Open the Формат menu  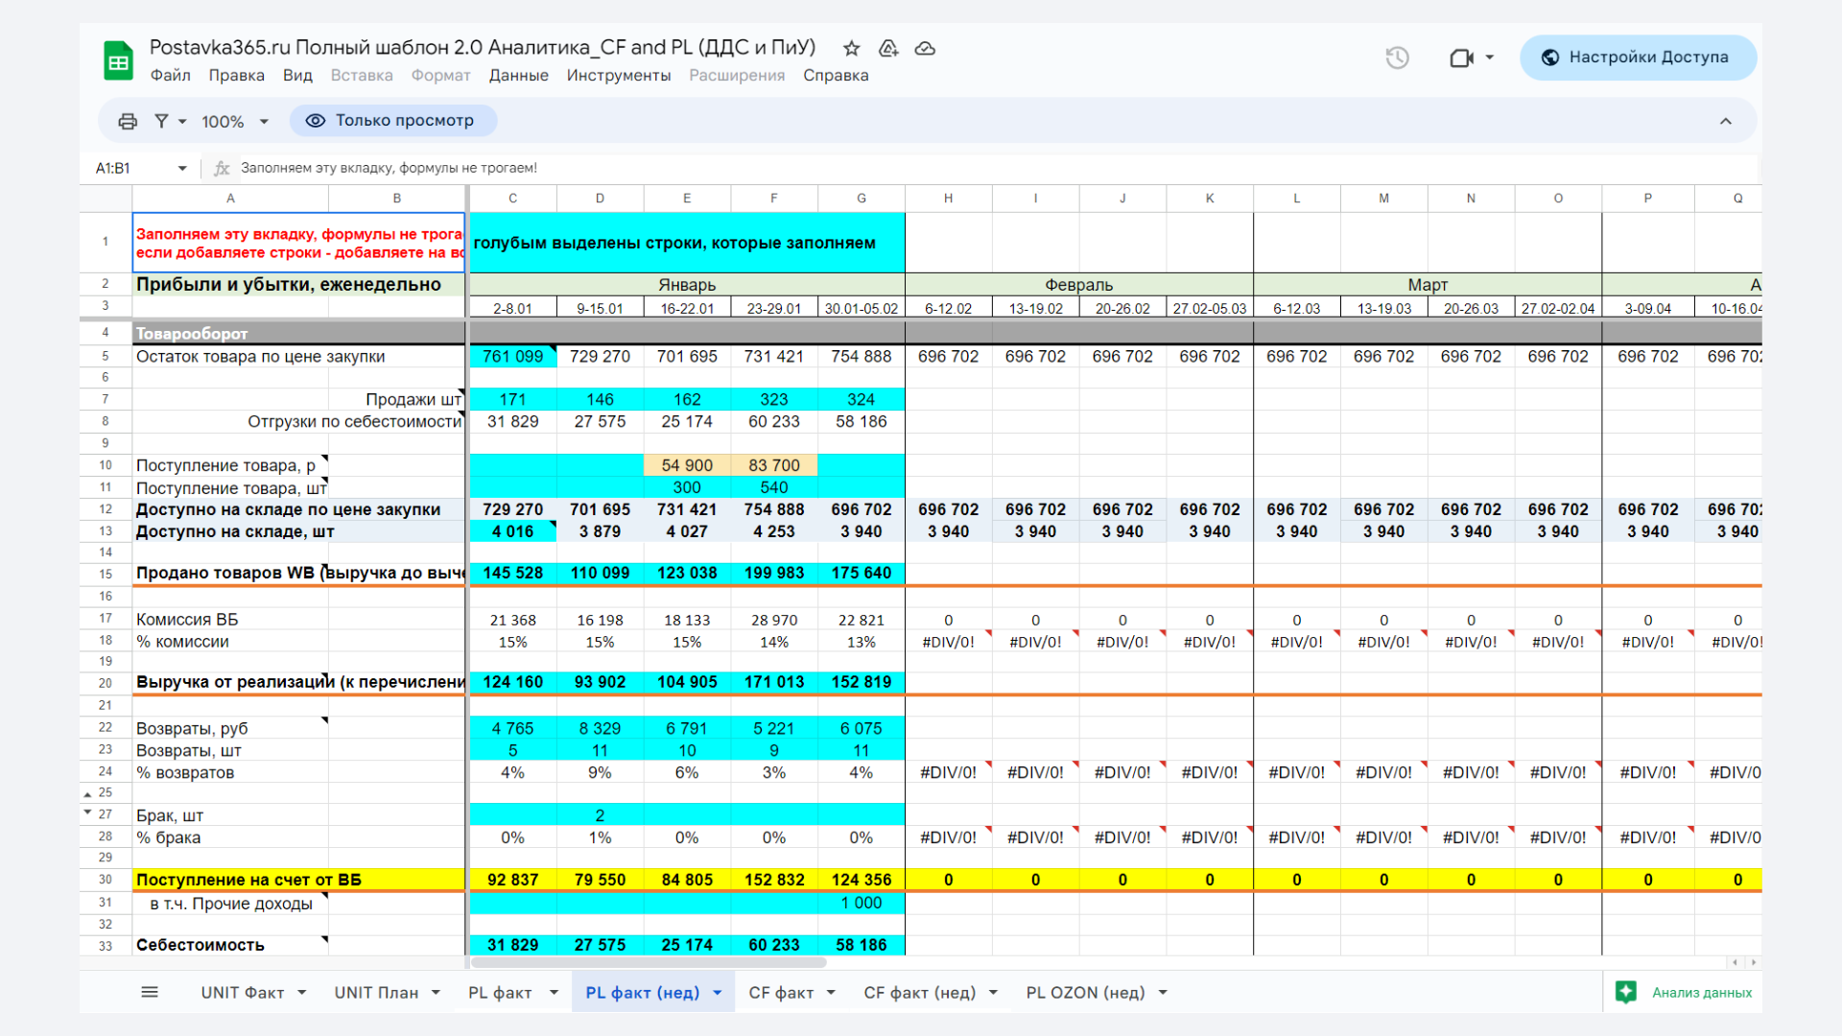click(440, 75)
